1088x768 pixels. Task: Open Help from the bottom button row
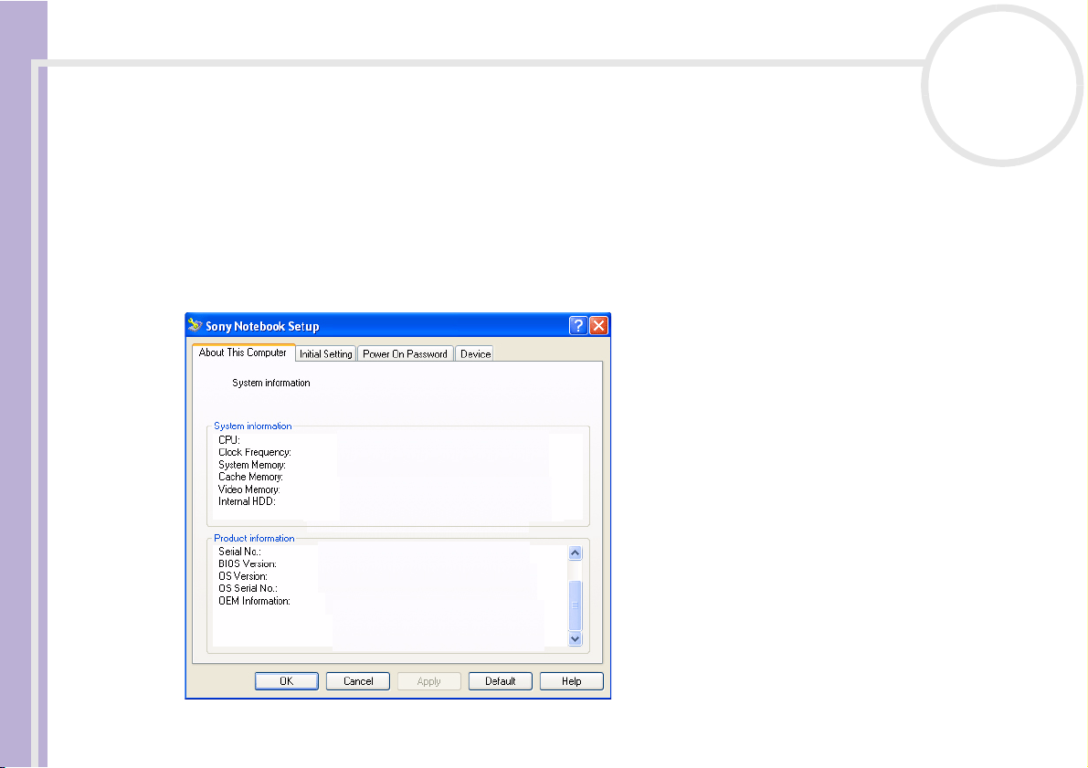[572, 681]
